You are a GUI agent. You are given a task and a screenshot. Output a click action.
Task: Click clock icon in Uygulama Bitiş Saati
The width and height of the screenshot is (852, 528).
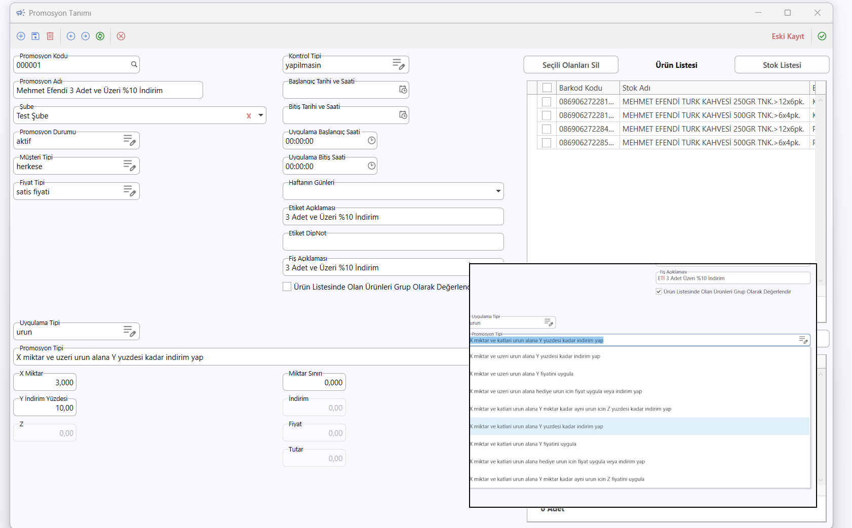coord(372,166)
